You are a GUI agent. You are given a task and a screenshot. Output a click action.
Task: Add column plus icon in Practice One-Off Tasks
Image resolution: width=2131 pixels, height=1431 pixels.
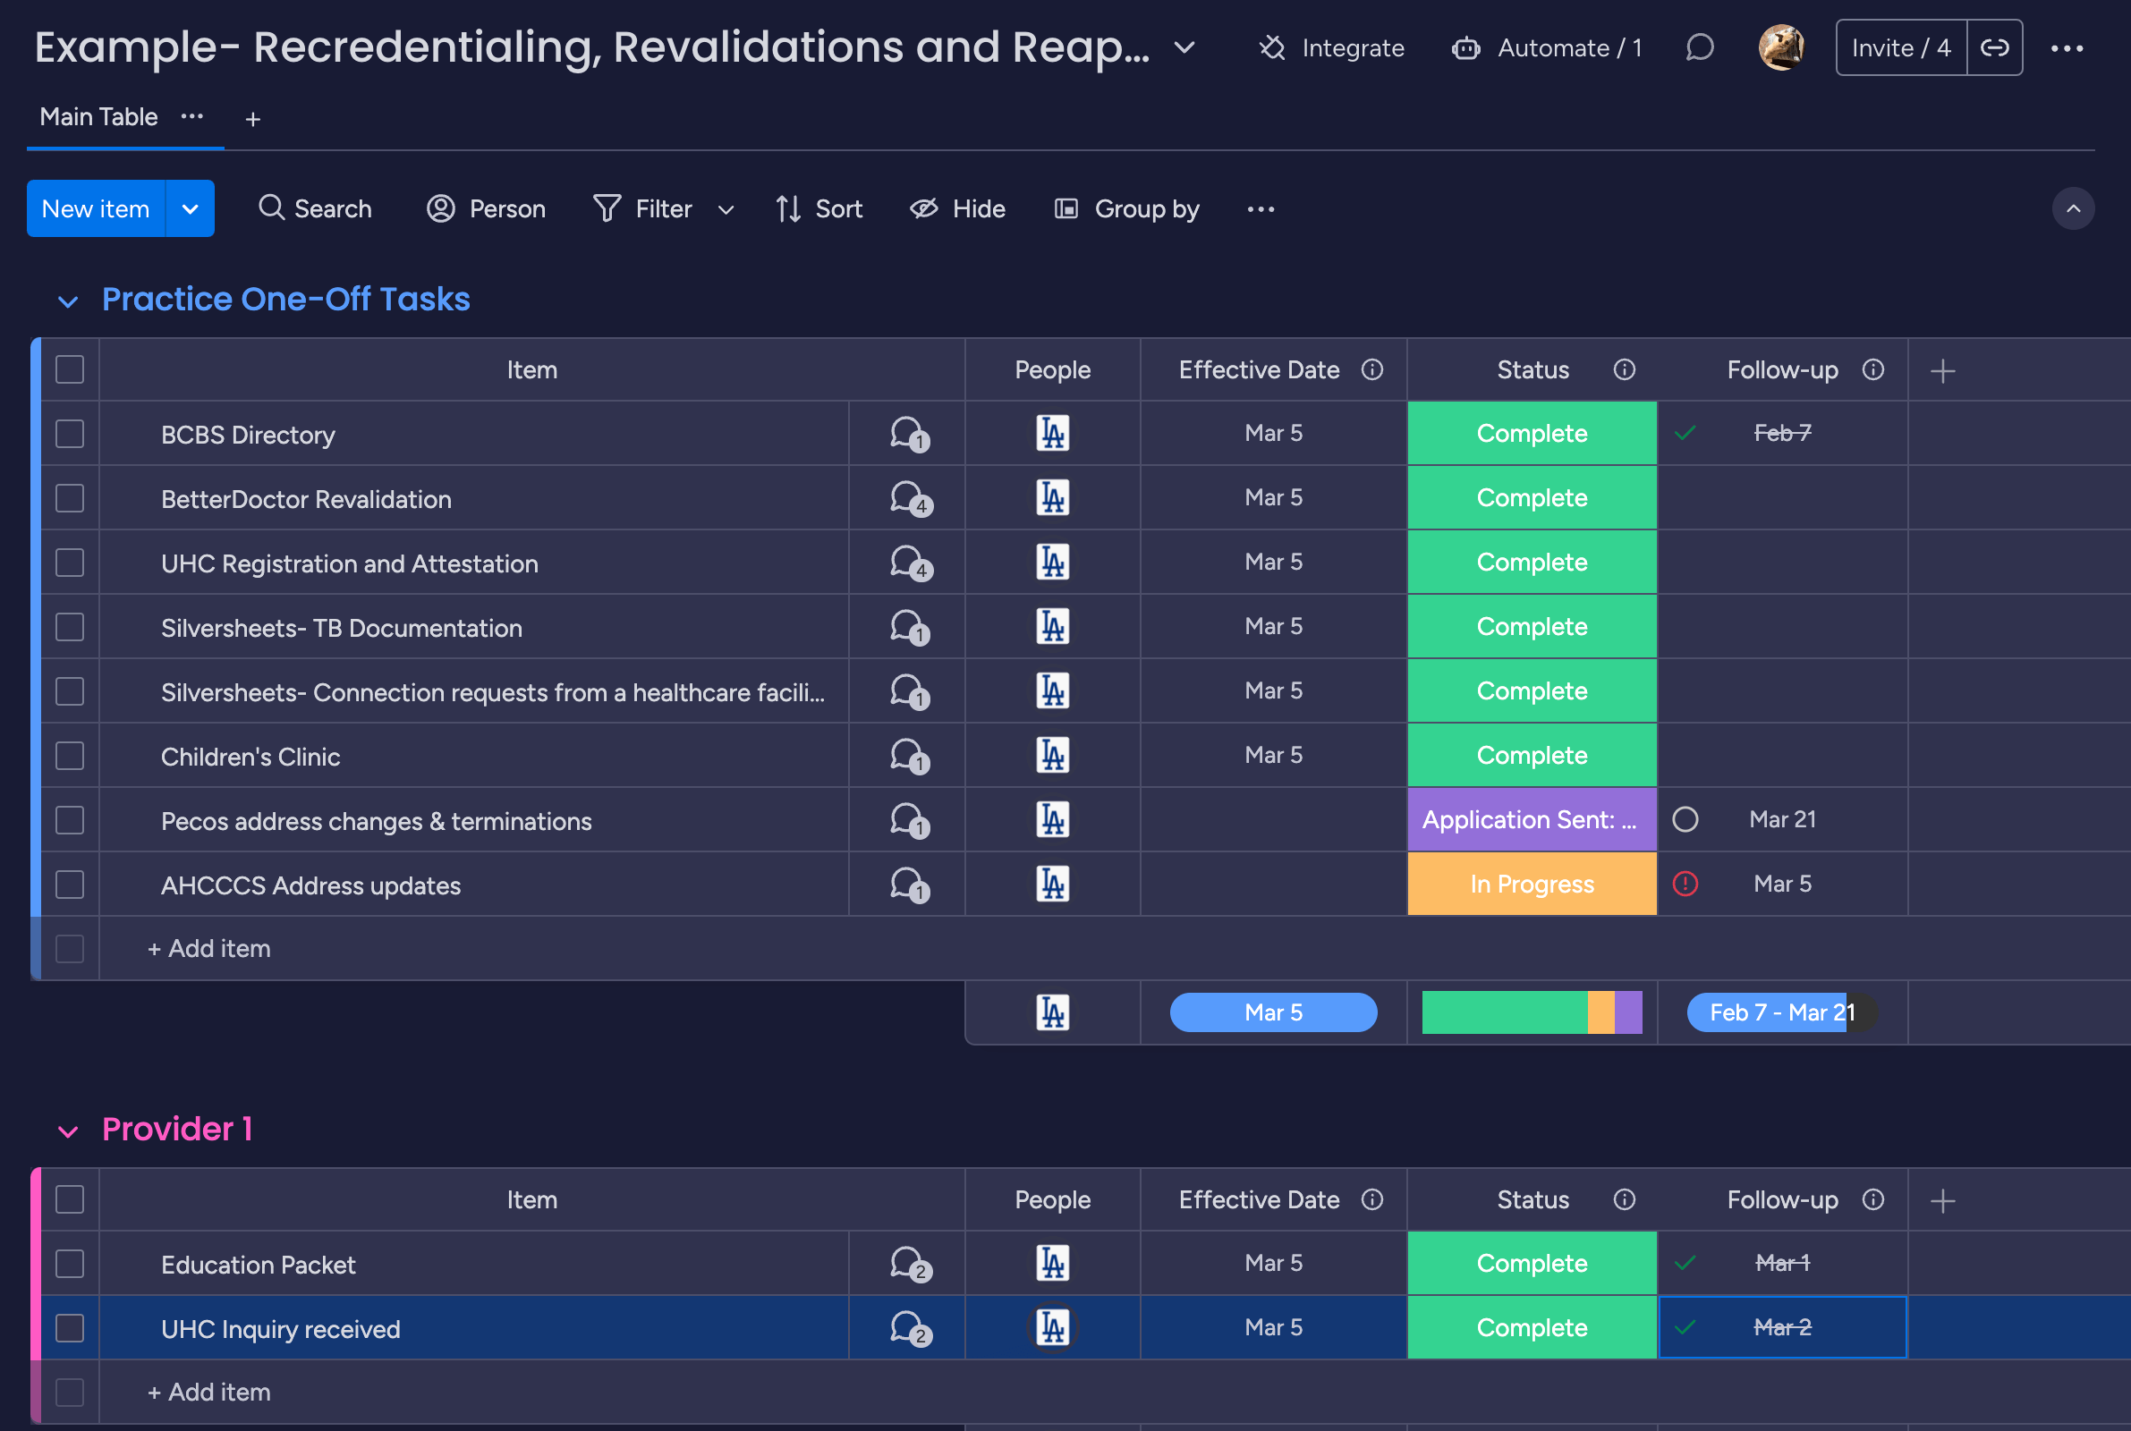[x=1943, y=370]
